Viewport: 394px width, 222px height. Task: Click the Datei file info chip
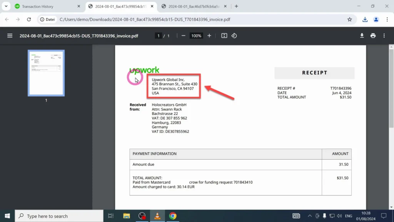[47, 19]
